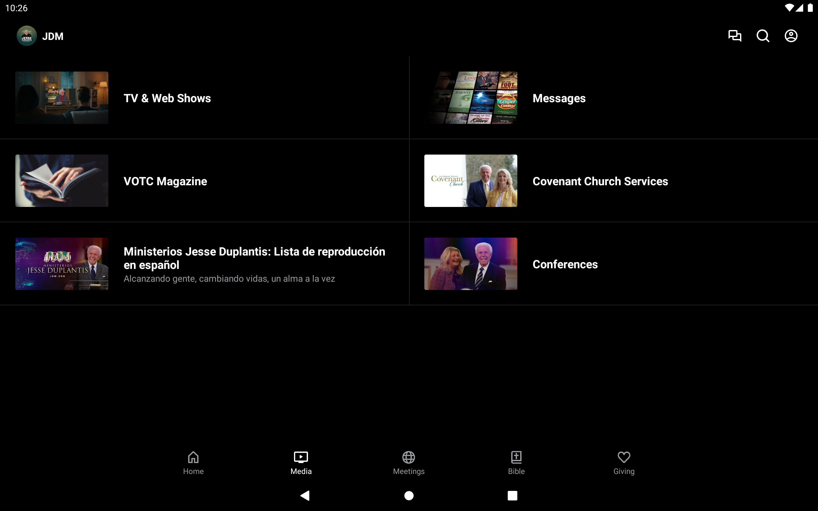The image size is (818, 511).
Task: Open the Conferences thumbnail
Action: click(471, 263)
